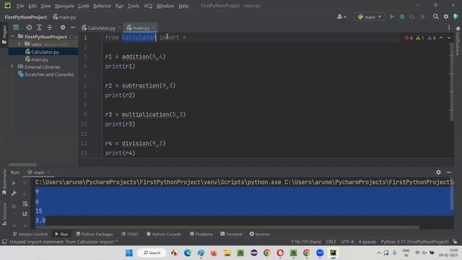
Task: Toggle soft-wrap in Run console
Action: click(x=25, y=204)
